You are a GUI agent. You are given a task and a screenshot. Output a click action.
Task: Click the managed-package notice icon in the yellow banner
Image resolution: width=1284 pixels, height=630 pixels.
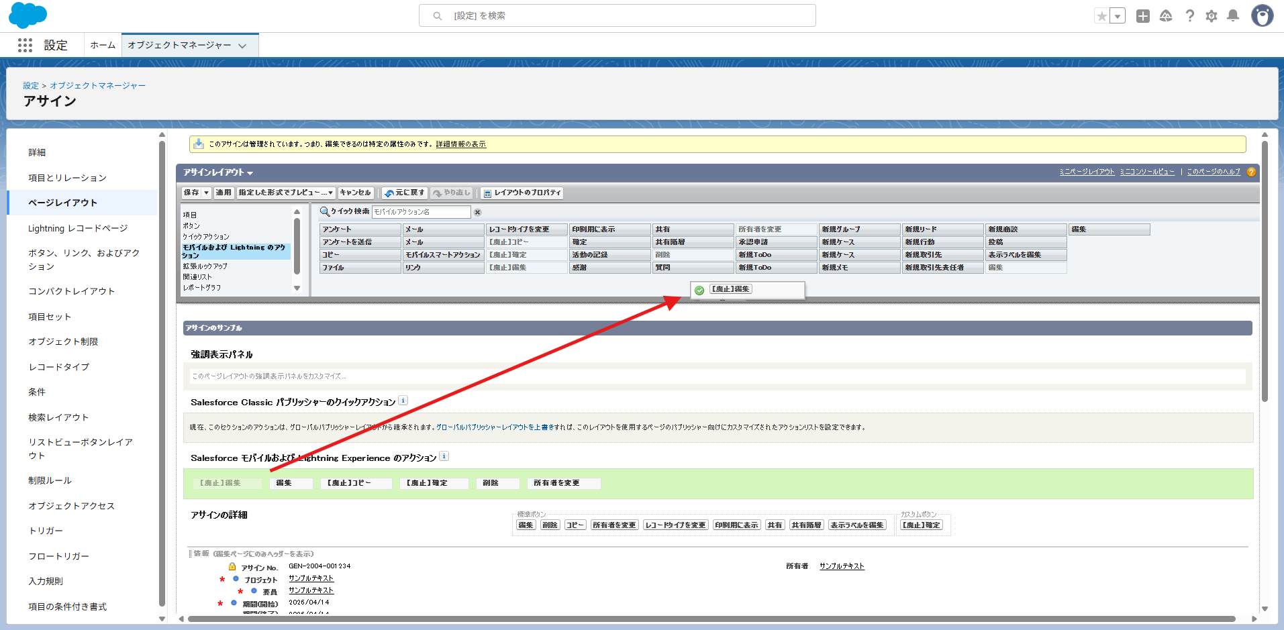point(199,144)
